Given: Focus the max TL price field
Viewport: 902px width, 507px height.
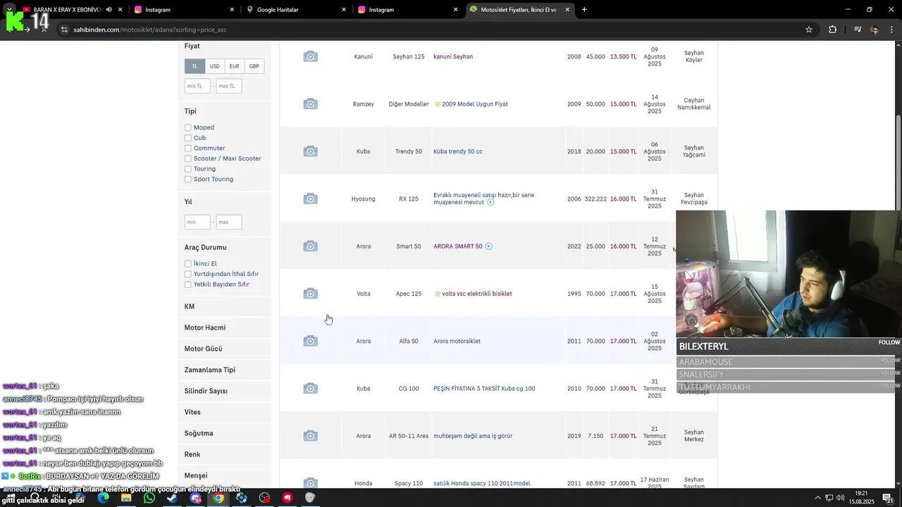Looking at the screenshot, I should point(229,86).
